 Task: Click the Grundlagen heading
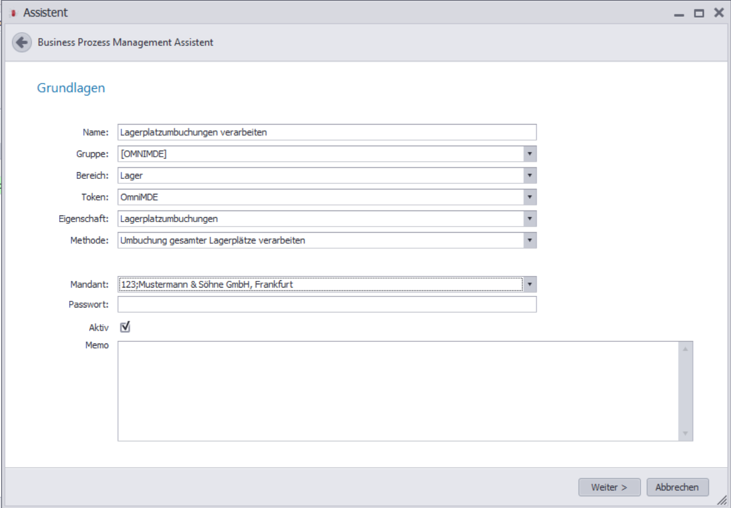click(71, 88)
